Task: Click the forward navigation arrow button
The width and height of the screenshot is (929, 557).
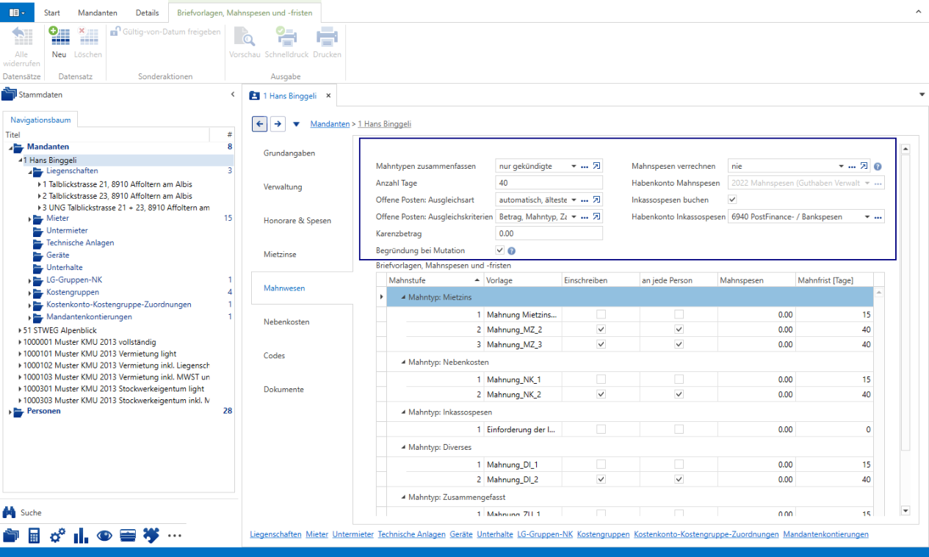Action: [278, 124]
